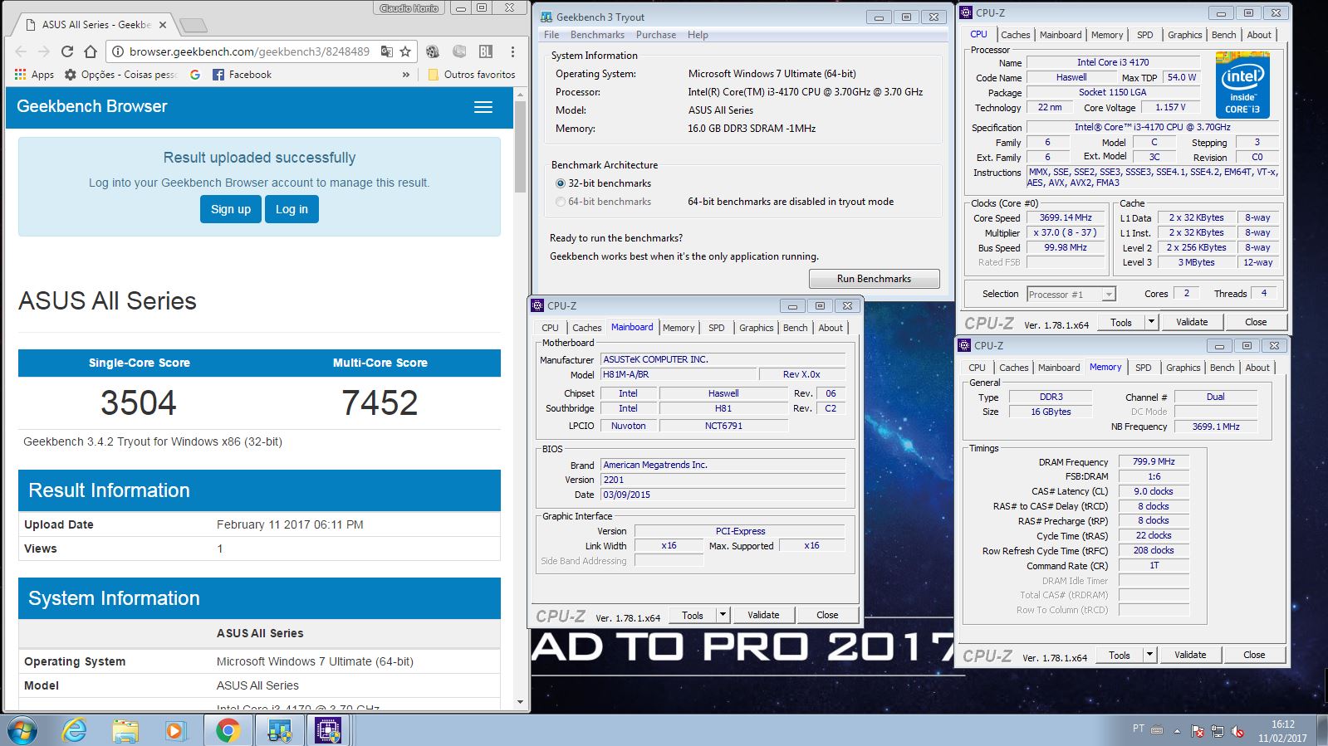Open Bench tab in top CPU-Z window
The image size is (1328, 746).
click(x=1223, y=35)
